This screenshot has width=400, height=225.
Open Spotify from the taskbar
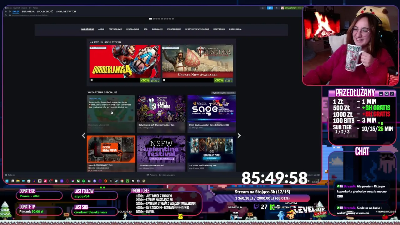[83, 181]
